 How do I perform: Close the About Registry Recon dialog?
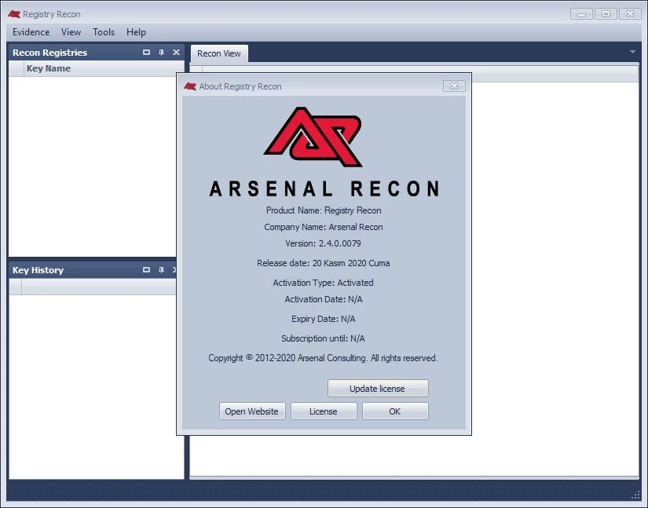point(454,86)
